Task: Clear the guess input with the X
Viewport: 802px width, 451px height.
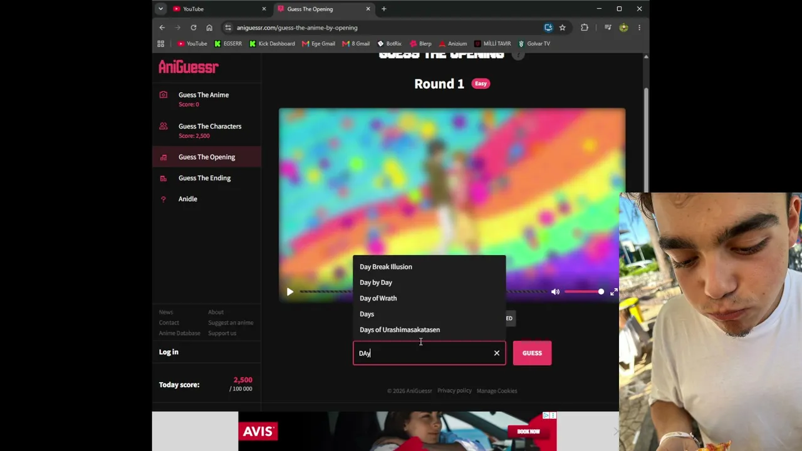Action: click(497, 353)
